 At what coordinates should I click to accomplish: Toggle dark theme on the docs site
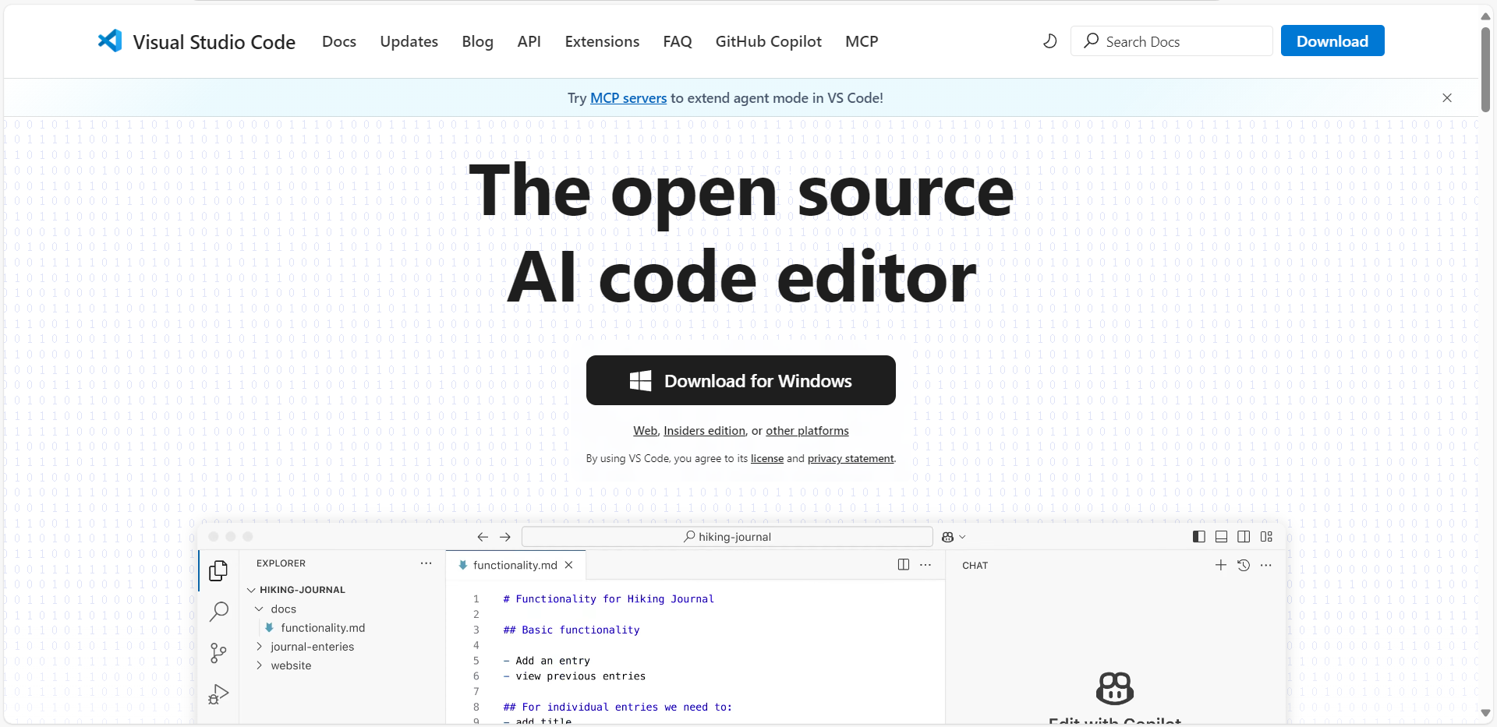click(1048, 41)
